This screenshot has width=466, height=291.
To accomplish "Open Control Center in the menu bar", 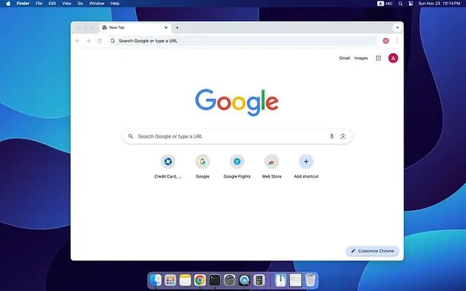I will [x=411, y=4].
